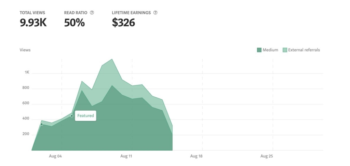Image resolution: width=350 pixels, height=166 pixels.
Task: Click the 50% read ratio value
Action: pos(74,23)
